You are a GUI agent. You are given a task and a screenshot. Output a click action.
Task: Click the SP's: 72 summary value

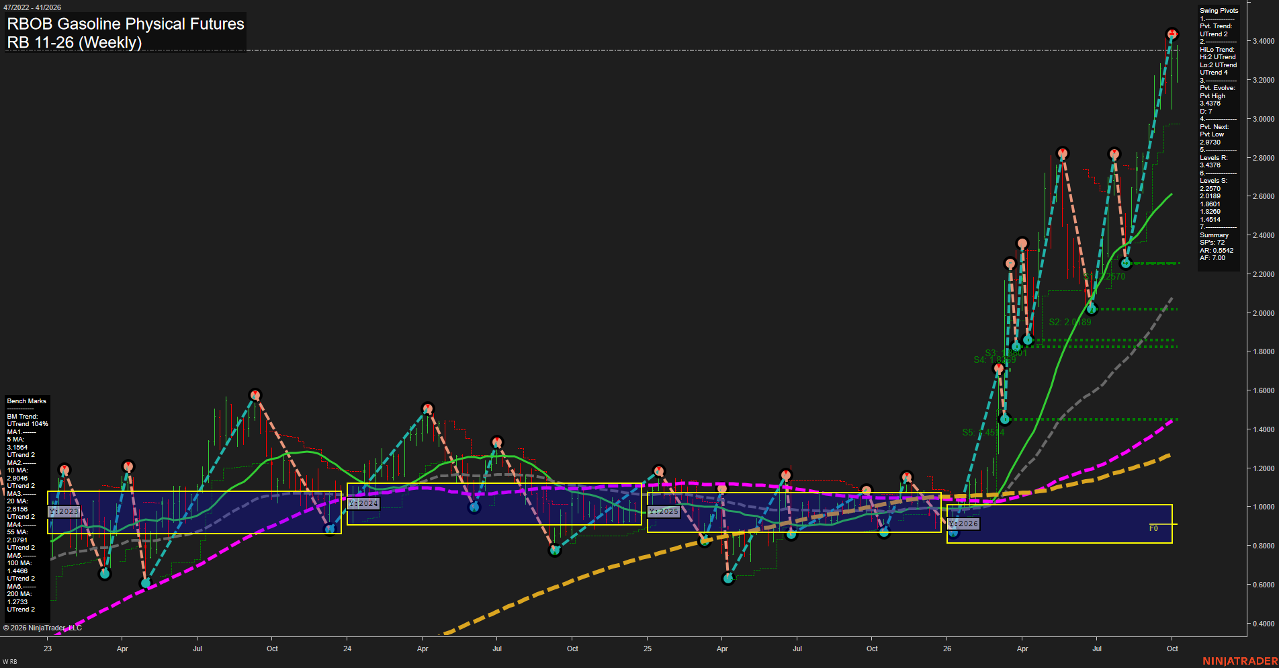[x=1212, y=243]
